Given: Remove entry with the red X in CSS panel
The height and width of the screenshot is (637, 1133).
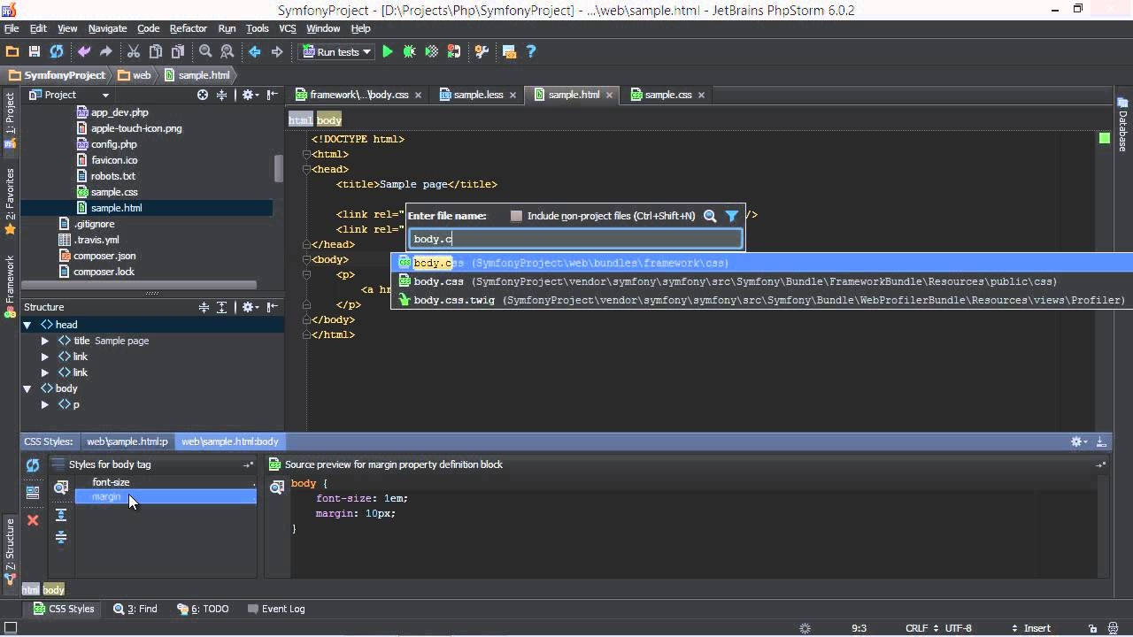Looking at the screenshot, I should [33, 520].
